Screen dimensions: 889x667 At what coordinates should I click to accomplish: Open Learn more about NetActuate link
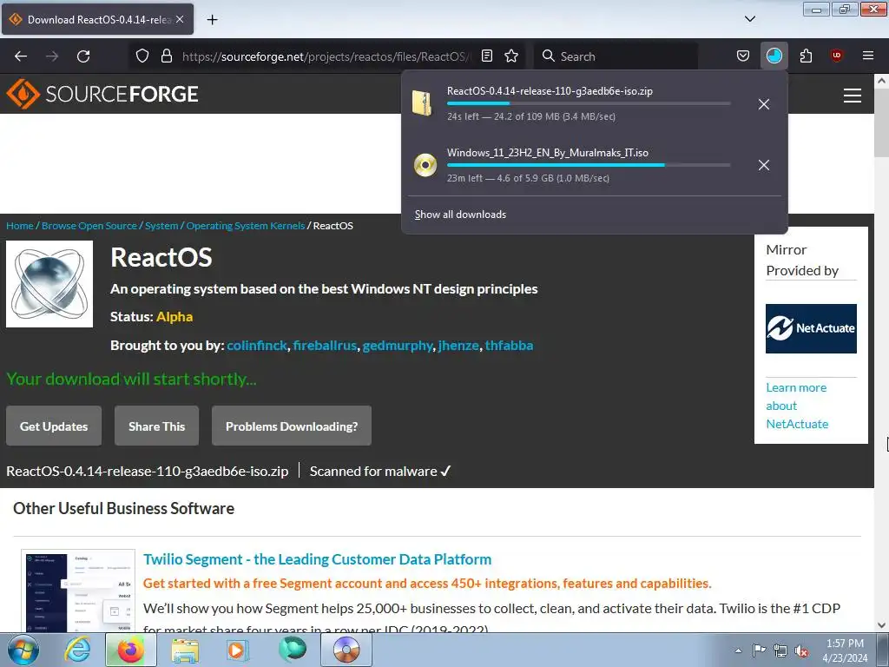tap(797, 406)
